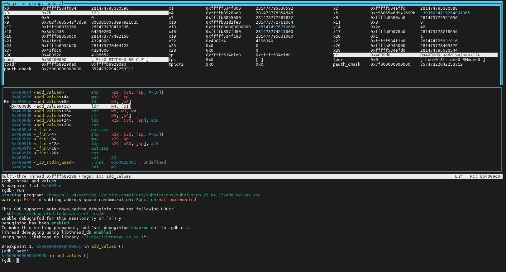Image resolution: width=506 pixels, height=272 pixels.
Task: Click the x14 register value 0x2e
Action: click(x=375, y=27)
